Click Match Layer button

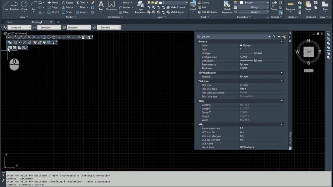pos(175,12)
